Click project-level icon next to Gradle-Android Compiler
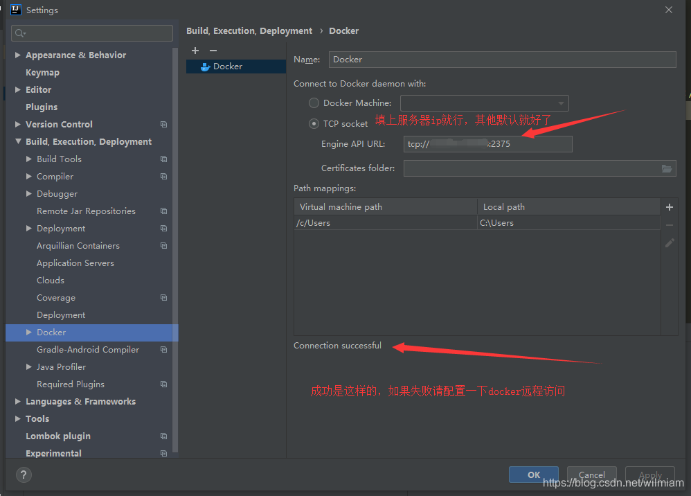This screenshot has height=496, width=691. tap(164, 350)
